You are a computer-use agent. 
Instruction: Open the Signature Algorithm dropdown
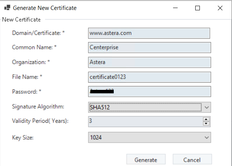coord(206,107)
